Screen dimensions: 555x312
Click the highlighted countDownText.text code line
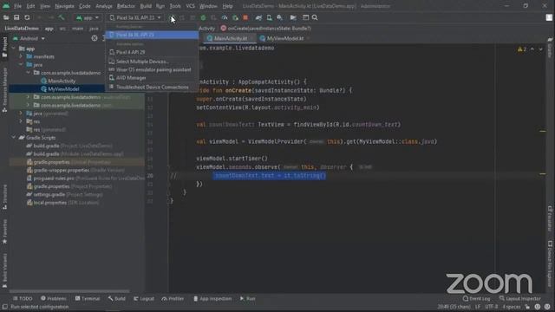(x=270, y=175)
